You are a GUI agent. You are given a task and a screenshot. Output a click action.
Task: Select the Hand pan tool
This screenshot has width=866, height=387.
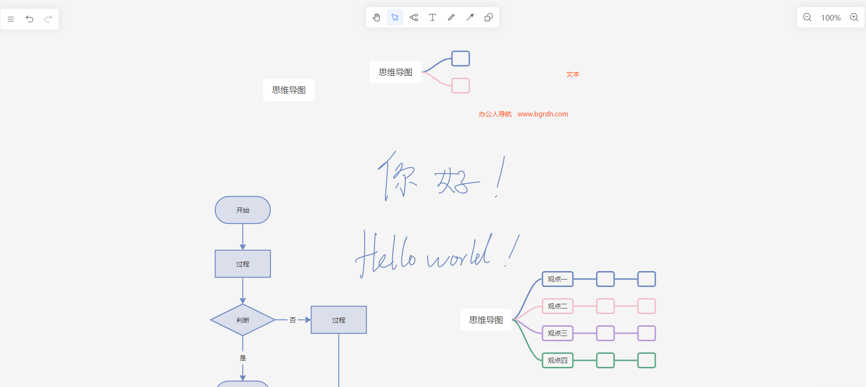pos(376,17)
